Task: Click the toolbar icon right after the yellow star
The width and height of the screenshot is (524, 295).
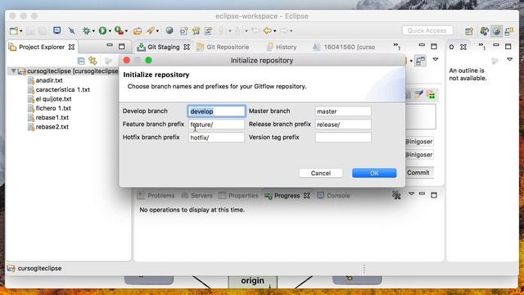Action: [208, 31]
